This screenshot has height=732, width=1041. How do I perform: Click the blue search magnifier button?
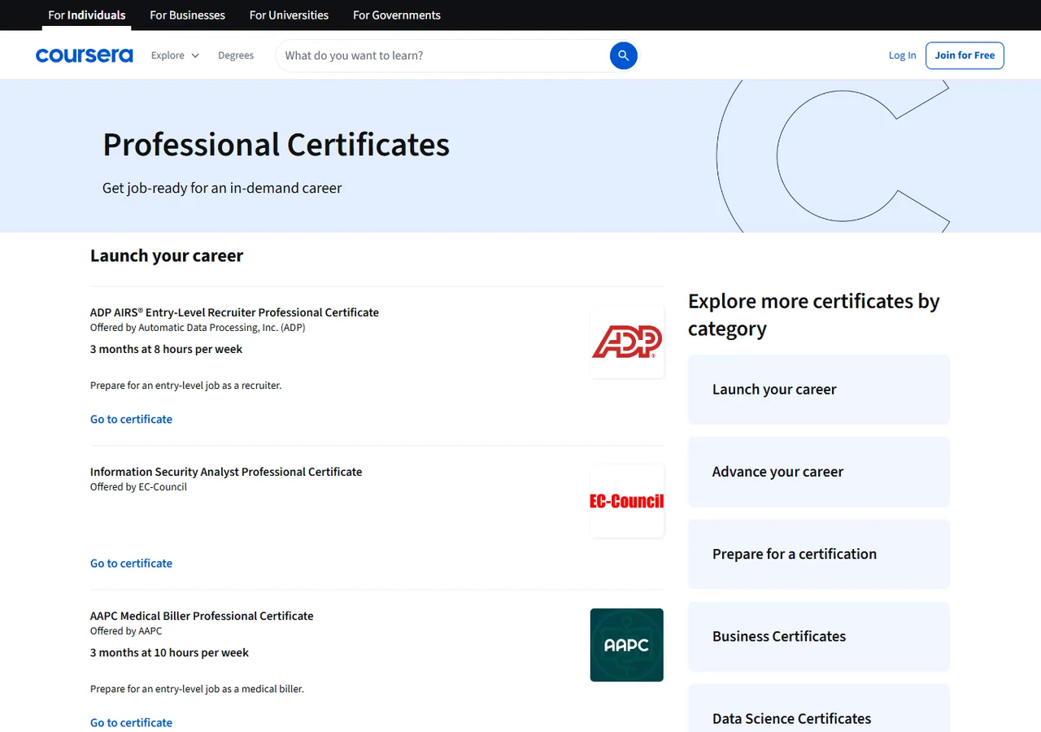tap(623, 55)
